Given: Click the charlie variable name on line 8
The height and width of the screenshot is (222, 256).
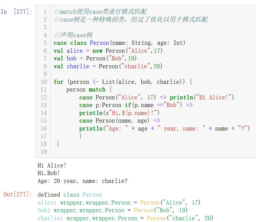Looking at the screenshot, I should tap(78, 66).
